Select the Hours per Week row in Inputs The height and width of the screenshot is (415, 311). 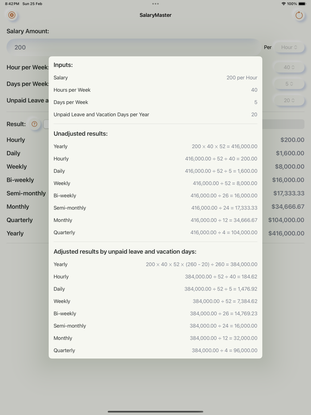click(155, 90)
